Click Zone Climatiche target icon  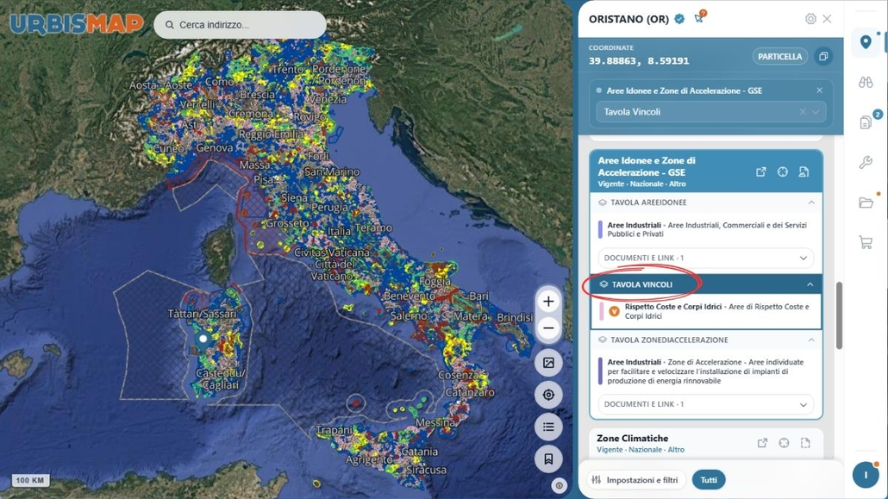(784, 443)
